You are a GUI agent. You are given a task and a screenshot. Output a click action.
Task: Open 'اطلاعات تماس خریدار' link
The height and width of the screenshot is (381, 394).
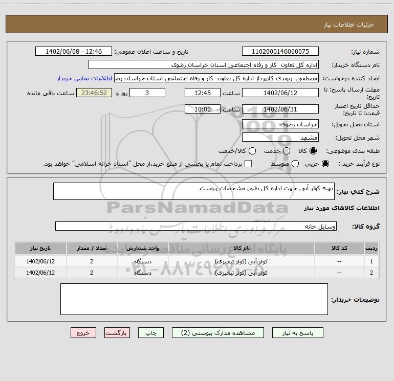84,78
